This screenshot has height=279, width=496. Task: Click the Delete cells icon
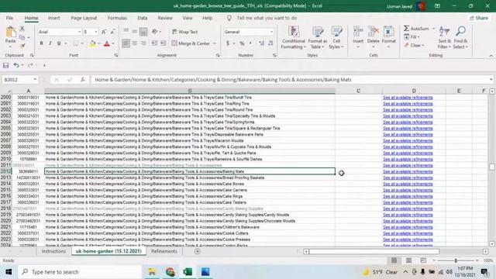[x=374, y=32]
